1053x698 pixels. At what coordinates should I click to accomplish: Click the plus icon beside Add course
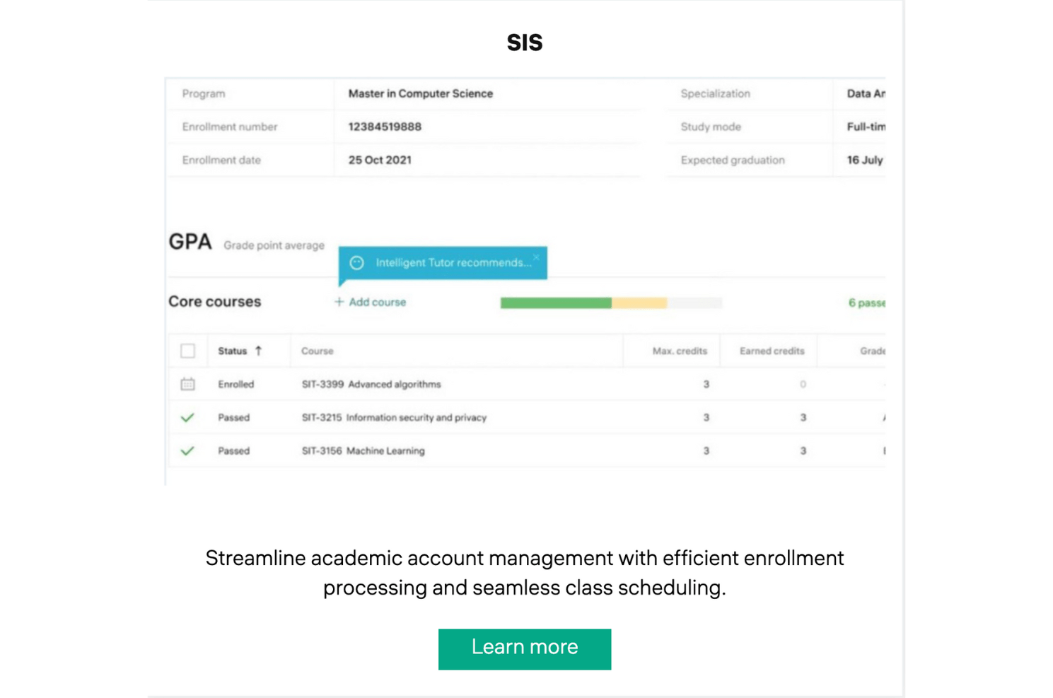[x=339, y=302]
